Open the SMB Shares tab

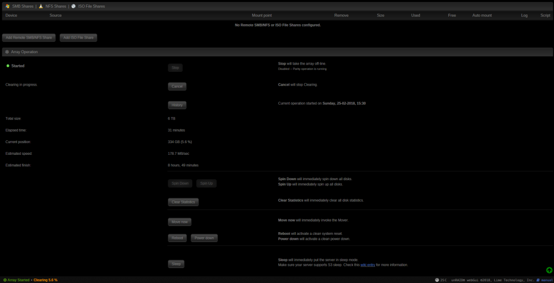click(23, 6)
